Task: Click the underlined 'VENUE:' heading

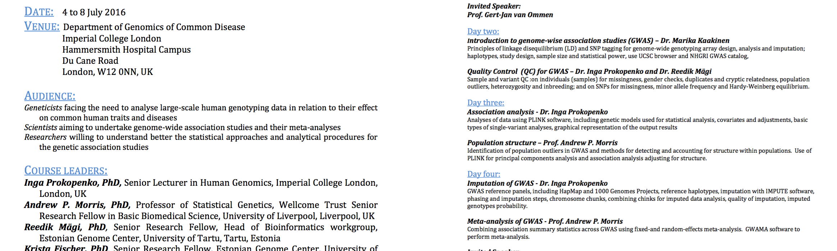Action: click(42, 27)
